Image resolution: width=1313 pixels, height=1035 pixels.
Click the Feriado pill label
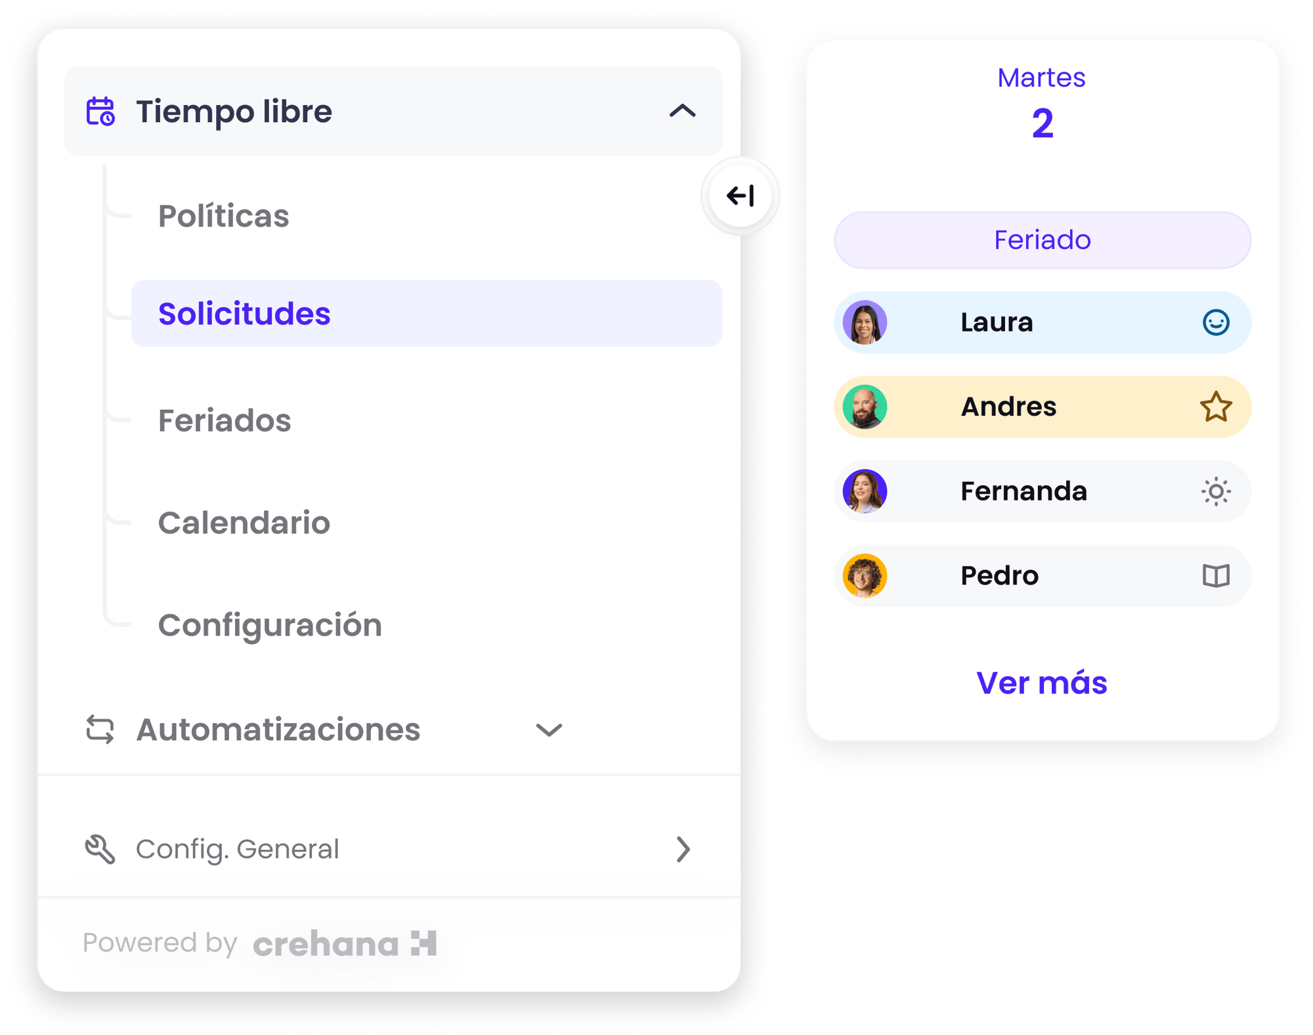point(1042,240)
